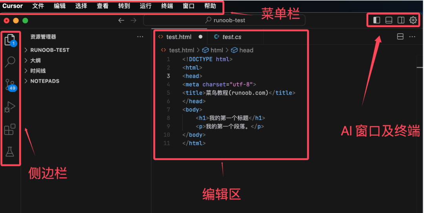
Task: Go back with the left arrow
Action: click(x=121, y=20)
